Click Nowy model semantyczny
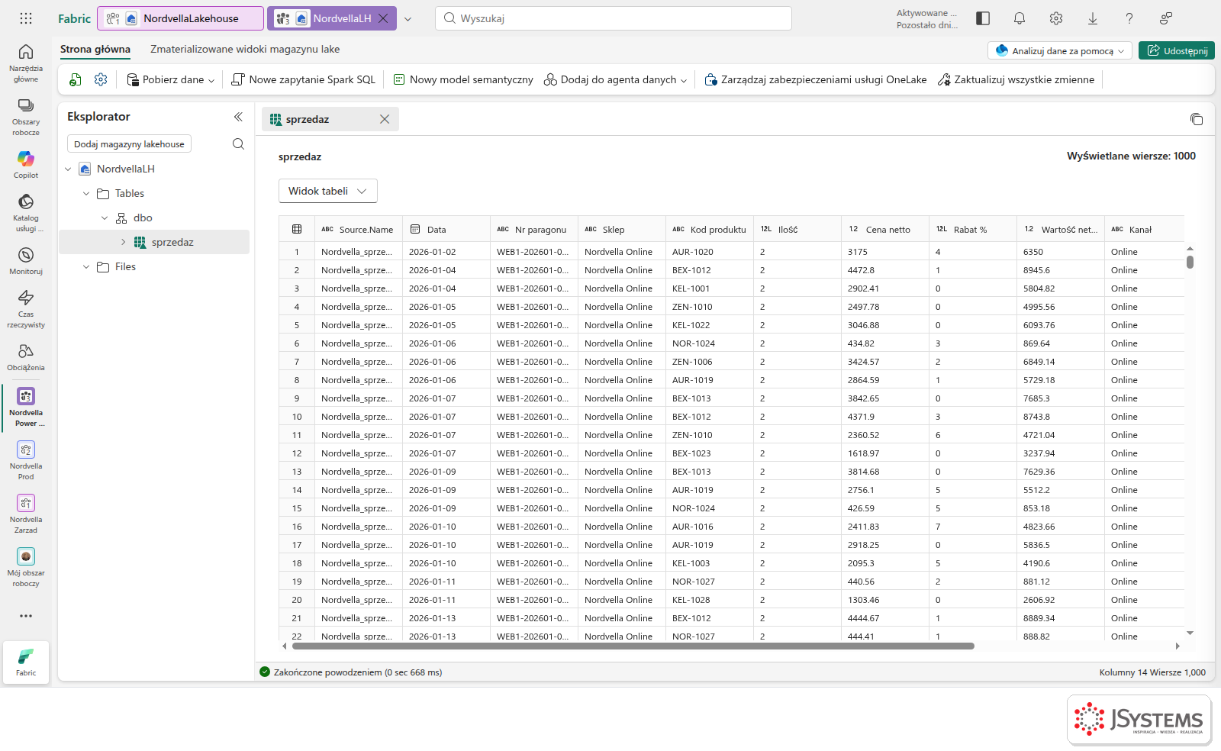The height and width of the screenshot is (751, 1221). (463, 79)
